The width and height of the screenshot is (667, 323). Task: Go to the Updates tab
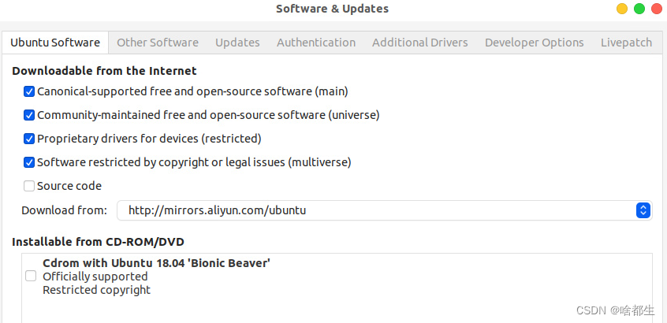point(237,43)
